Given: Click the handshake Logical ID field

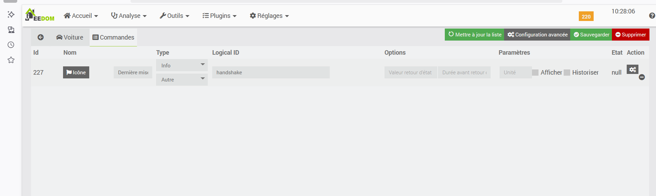Looking at the screenshot, I should click(271, 73).
